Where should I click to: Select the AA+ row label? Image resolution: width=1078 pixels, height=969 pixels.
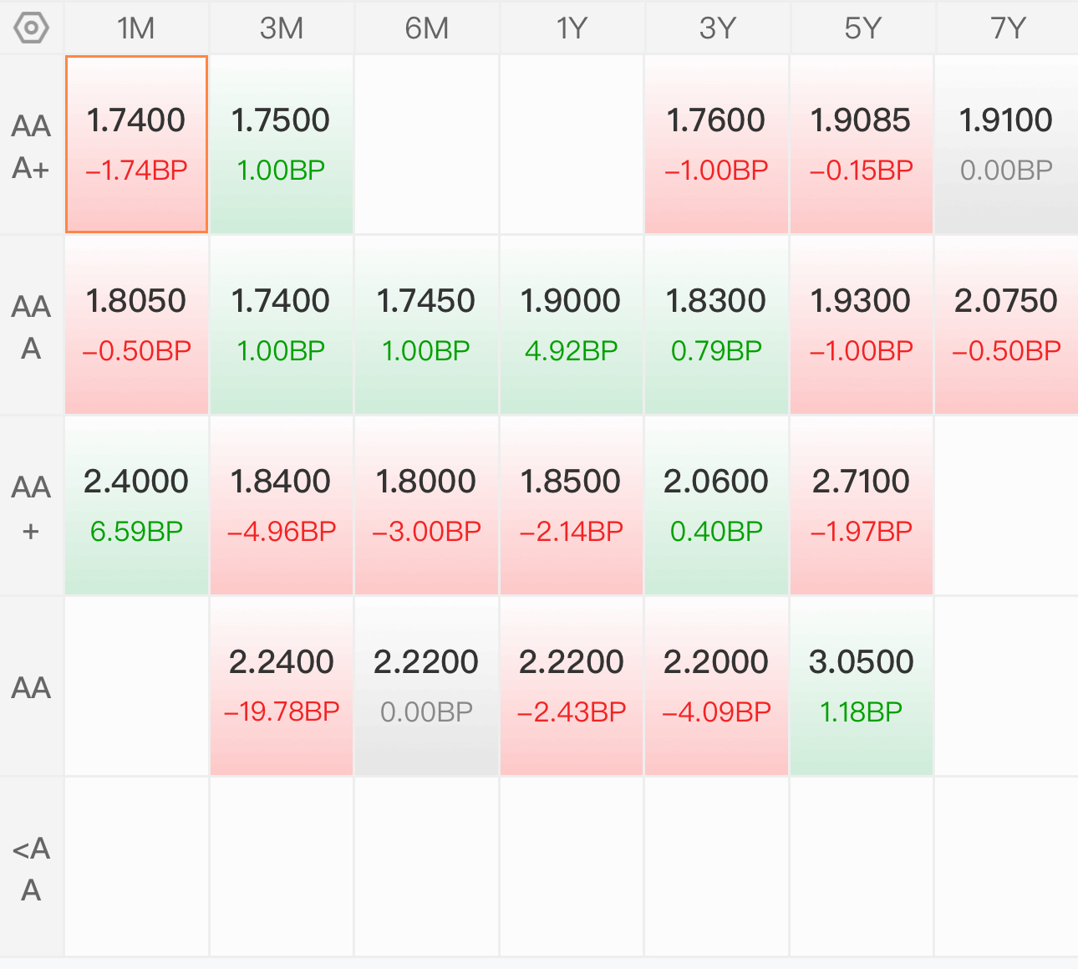coord(32,507)
